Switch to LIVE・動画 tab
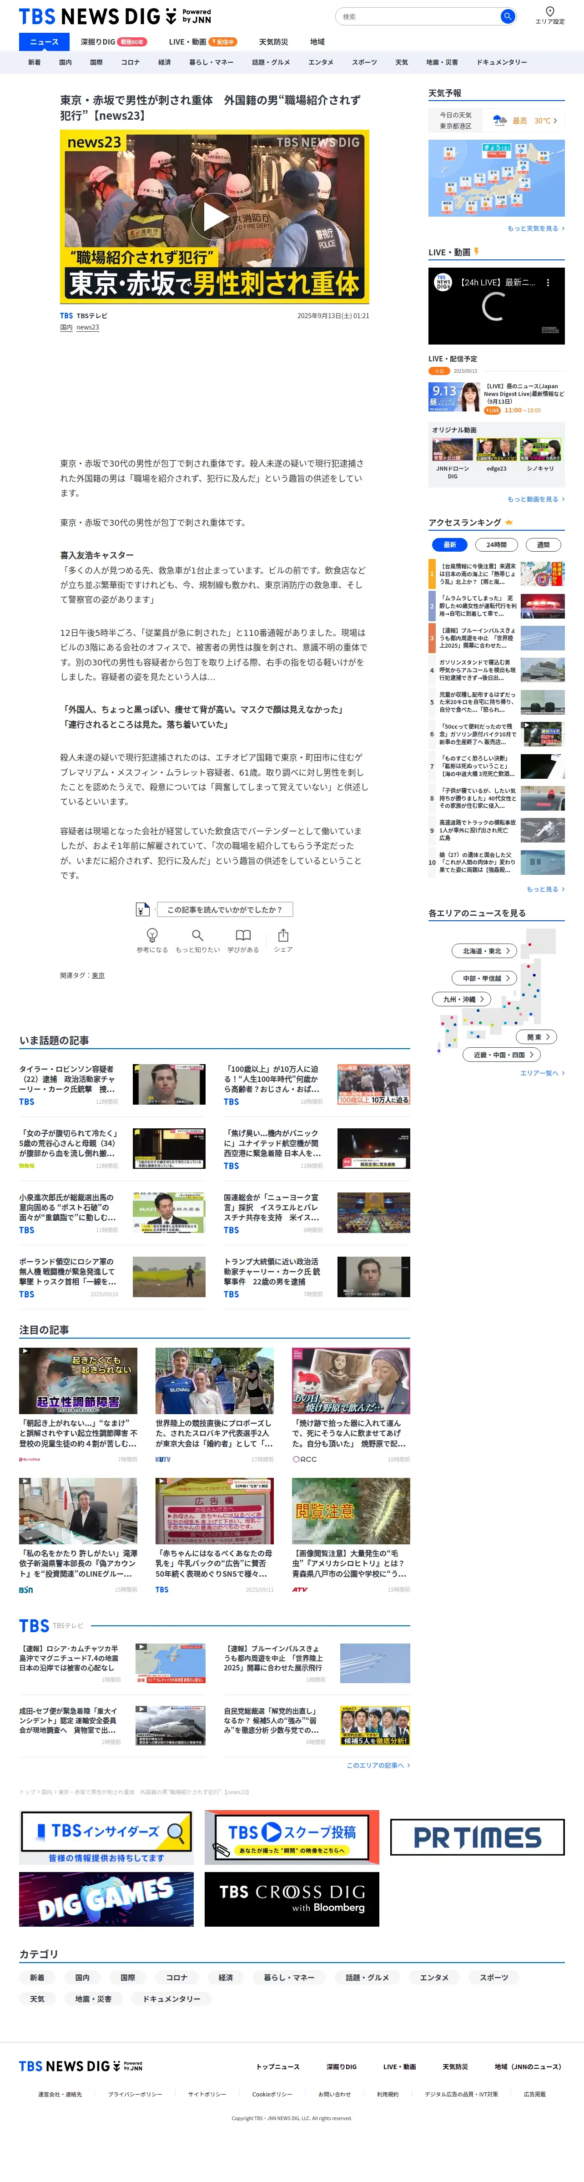584x2182 pixels. coord(202,41)
